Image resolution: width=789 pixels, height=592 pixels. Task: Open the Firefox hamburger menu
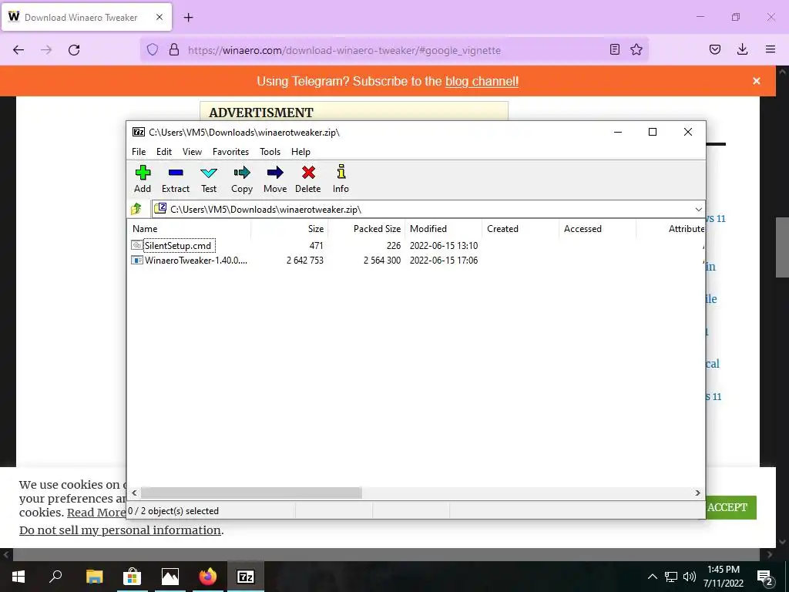pyautogui.click(x=771, y=49)
